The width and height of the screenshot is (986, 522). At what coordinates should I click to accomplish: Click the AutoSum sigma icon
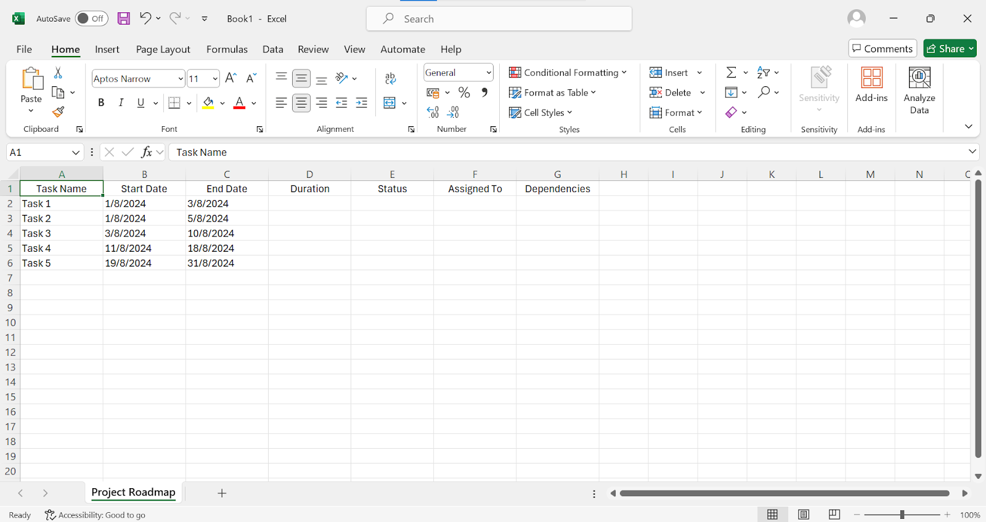coord(731,73)
